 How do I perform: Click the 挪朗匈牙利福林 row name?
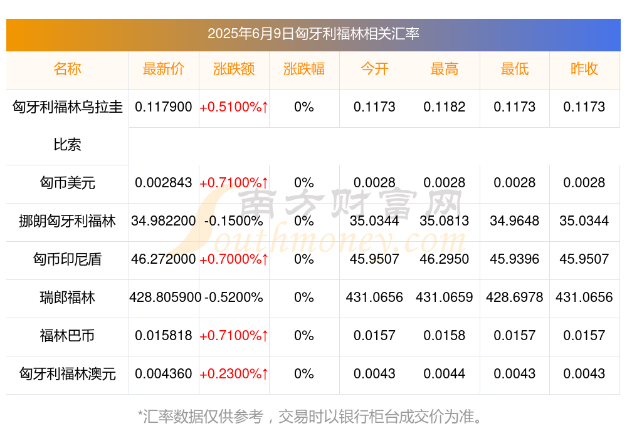click(67, 221)
